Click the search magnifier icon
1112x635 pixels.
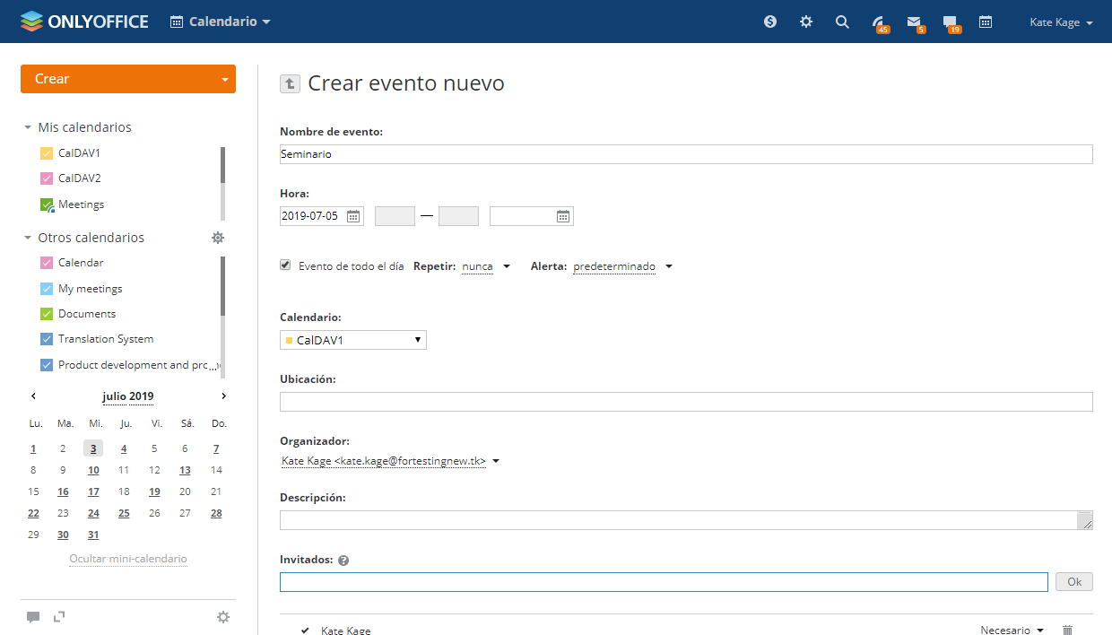[842, 22]
